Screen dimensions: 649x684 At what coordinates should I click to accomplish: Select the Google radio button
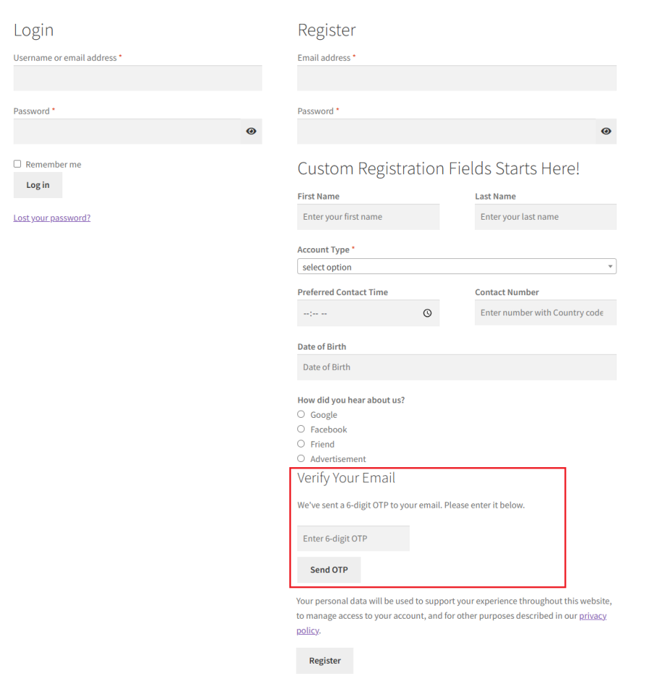click(x=301, y=413)
